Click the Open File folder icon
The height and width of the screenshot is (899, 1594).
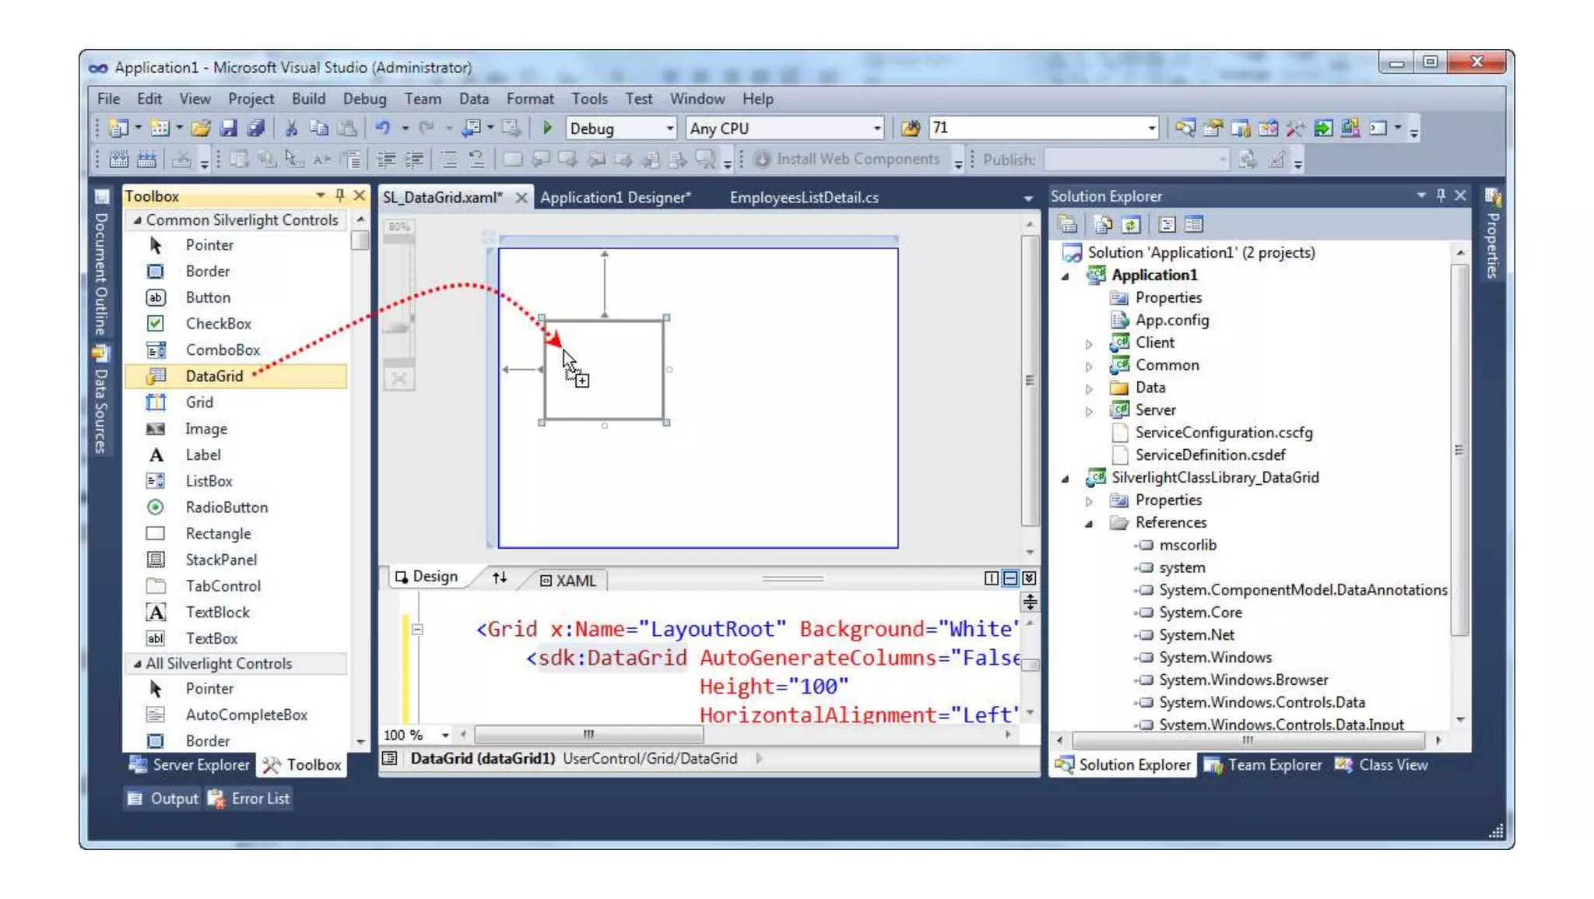point(201,128)
